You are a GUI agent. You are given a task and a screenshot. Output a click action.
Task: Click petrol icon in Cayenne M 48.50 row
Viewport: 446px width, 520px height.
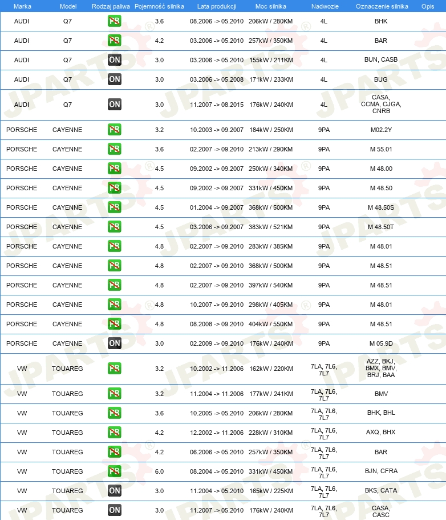(114, 187)
